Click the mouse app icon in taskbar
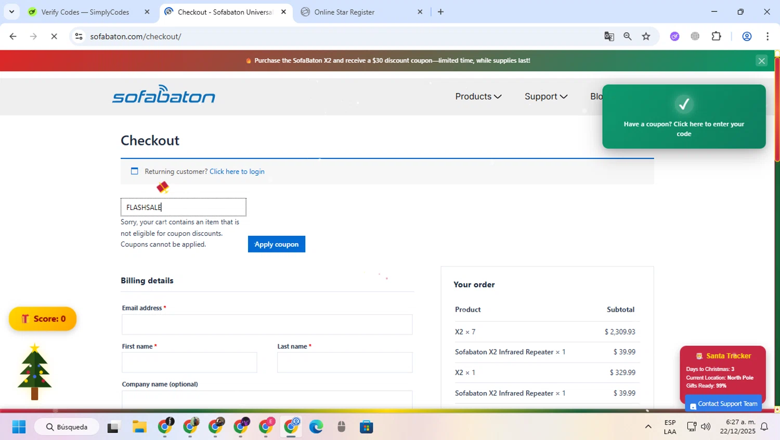Screen dimensions: 780x440 (x=341, y=427)
